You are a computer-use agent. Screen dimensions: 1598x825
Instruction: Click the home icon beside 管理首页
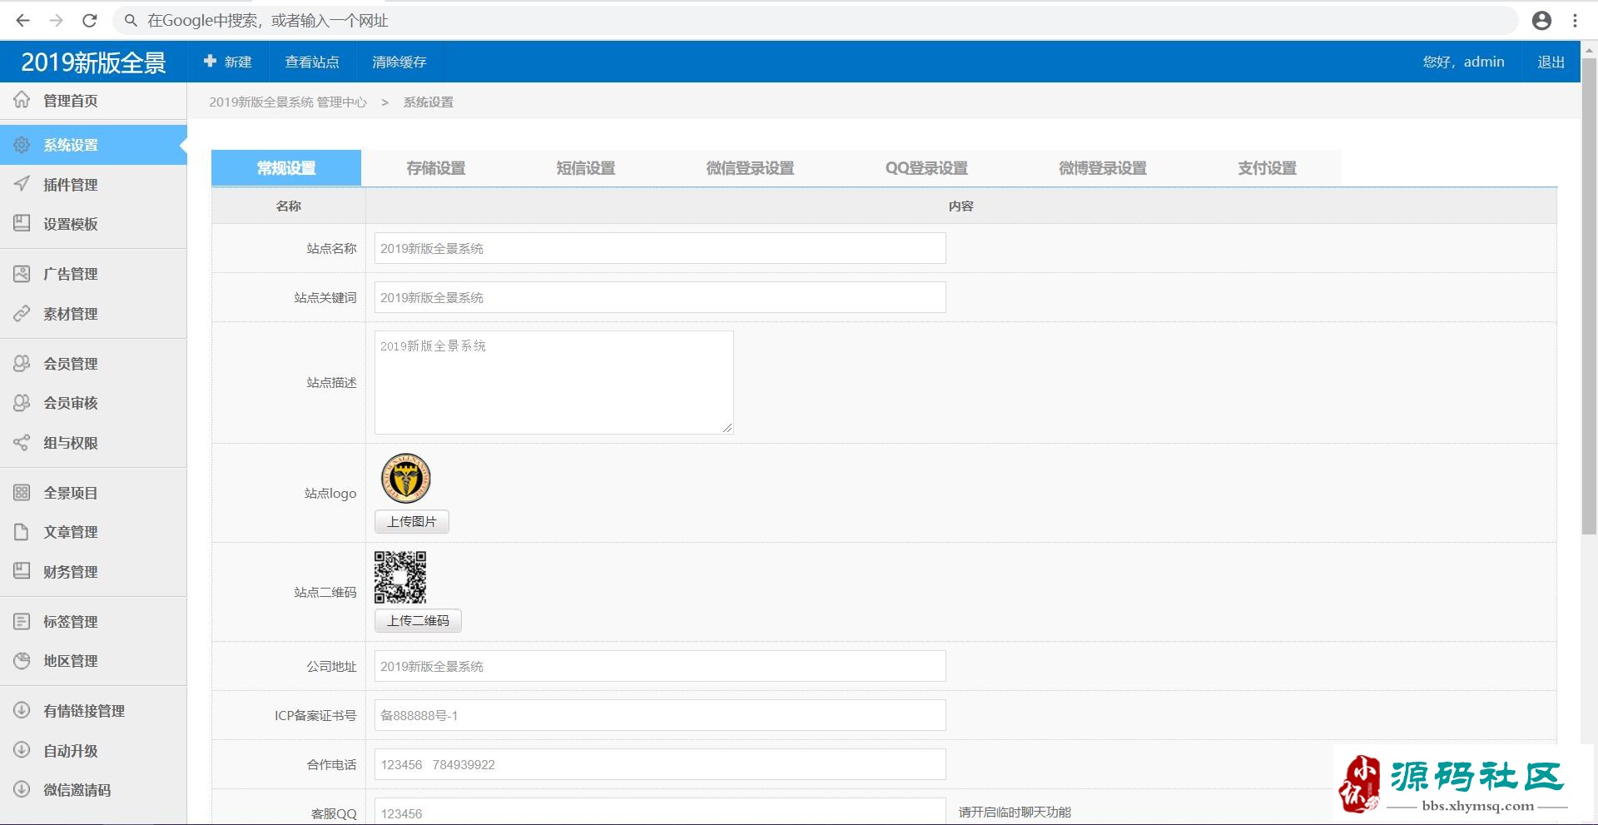click(x=22, y=100)
